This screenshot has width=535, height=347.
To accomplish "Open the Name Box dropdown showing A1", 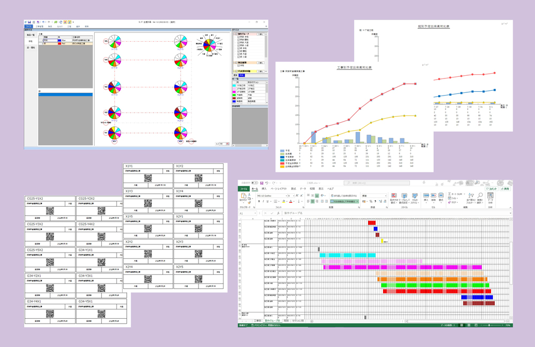I will tap(255, 213).
